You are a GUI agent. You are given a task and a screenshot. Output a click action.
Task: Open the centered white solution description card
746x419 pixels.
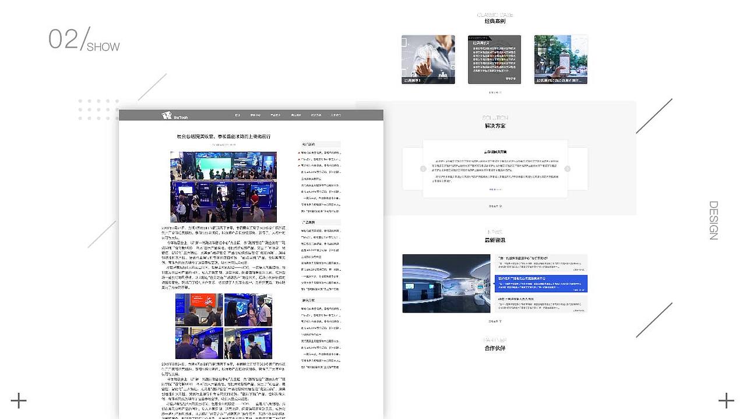tap(495, 169)
